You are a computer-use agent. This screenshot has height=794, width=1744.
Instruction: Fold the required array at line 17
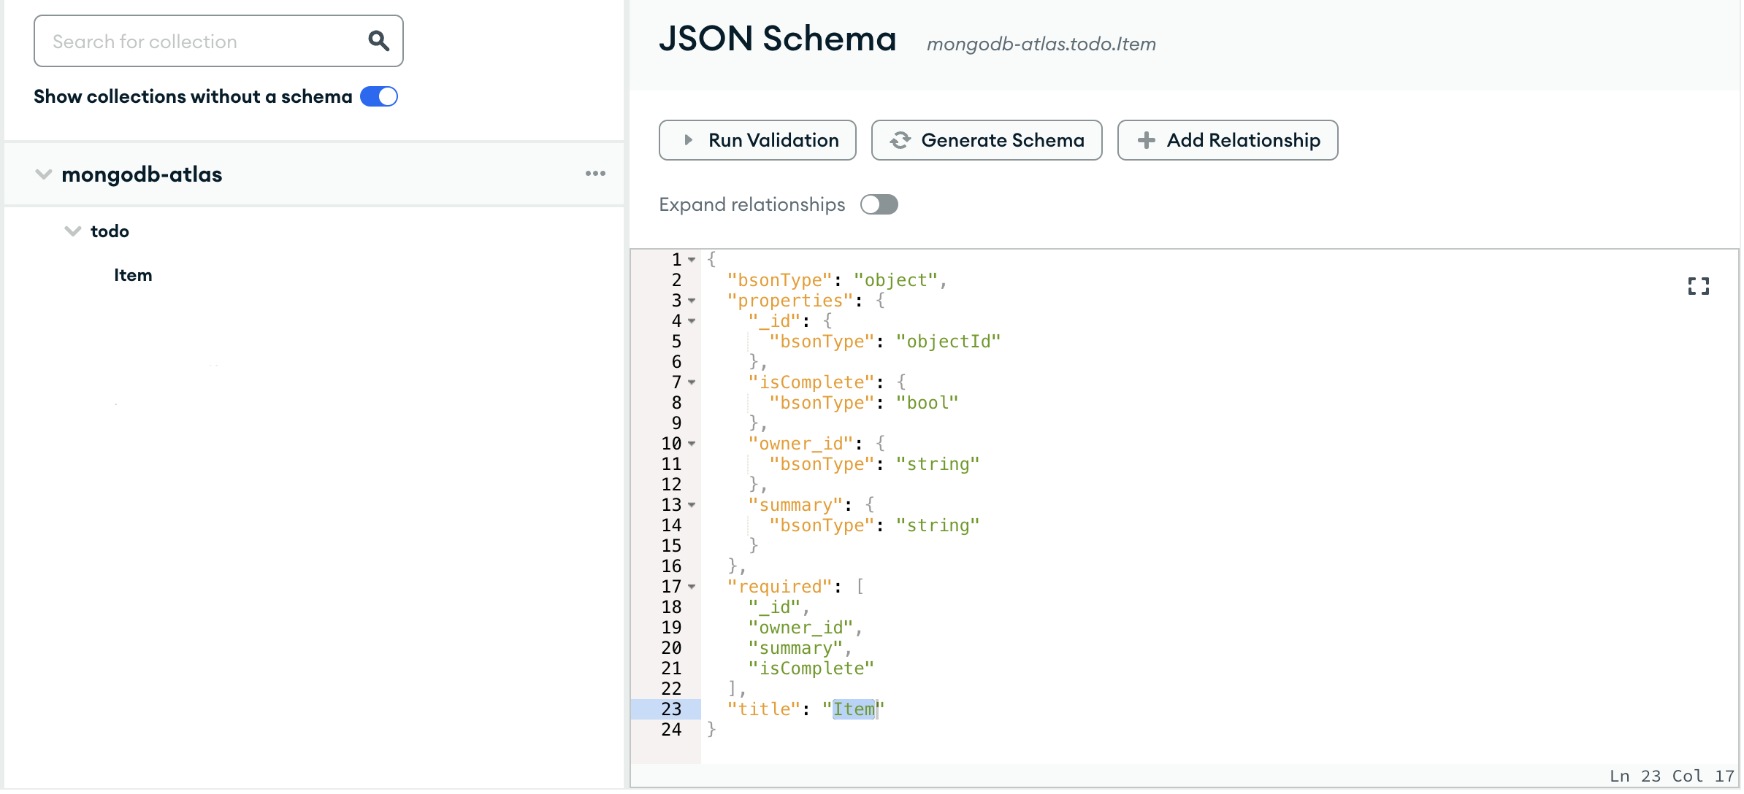click(x=692, y=587)
